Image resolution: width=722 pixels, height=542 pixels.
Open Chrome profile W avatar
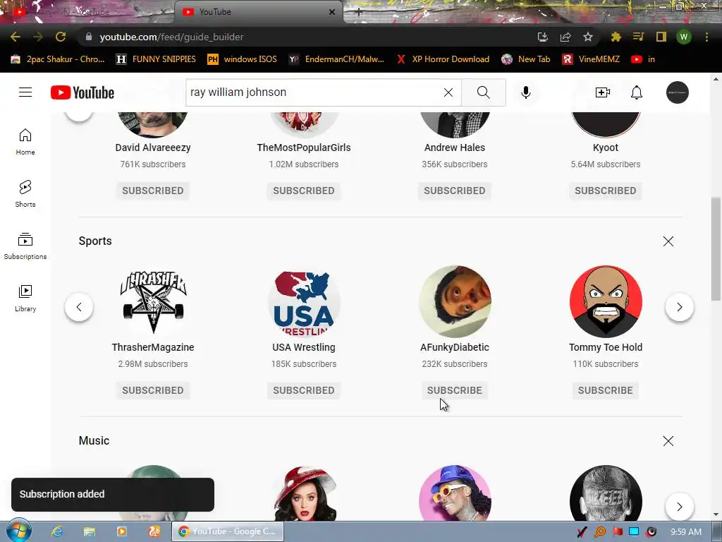point(684,37)
